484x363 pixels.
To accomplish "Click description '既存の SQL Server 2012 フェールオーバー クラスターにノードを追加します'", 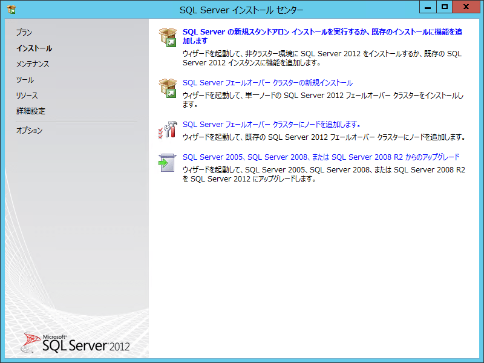I will click(355, 137).
